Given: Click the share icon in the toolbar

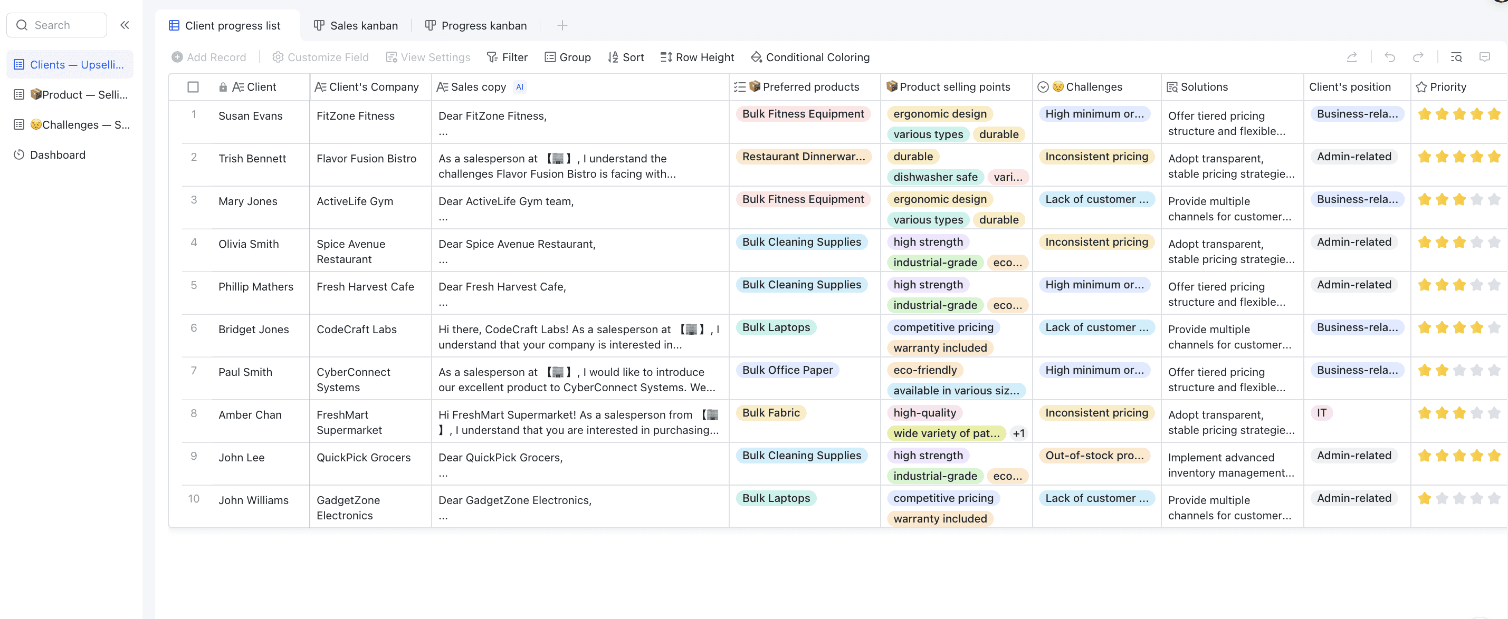Looking at the screenshot, I should [x=1352, y=57].
